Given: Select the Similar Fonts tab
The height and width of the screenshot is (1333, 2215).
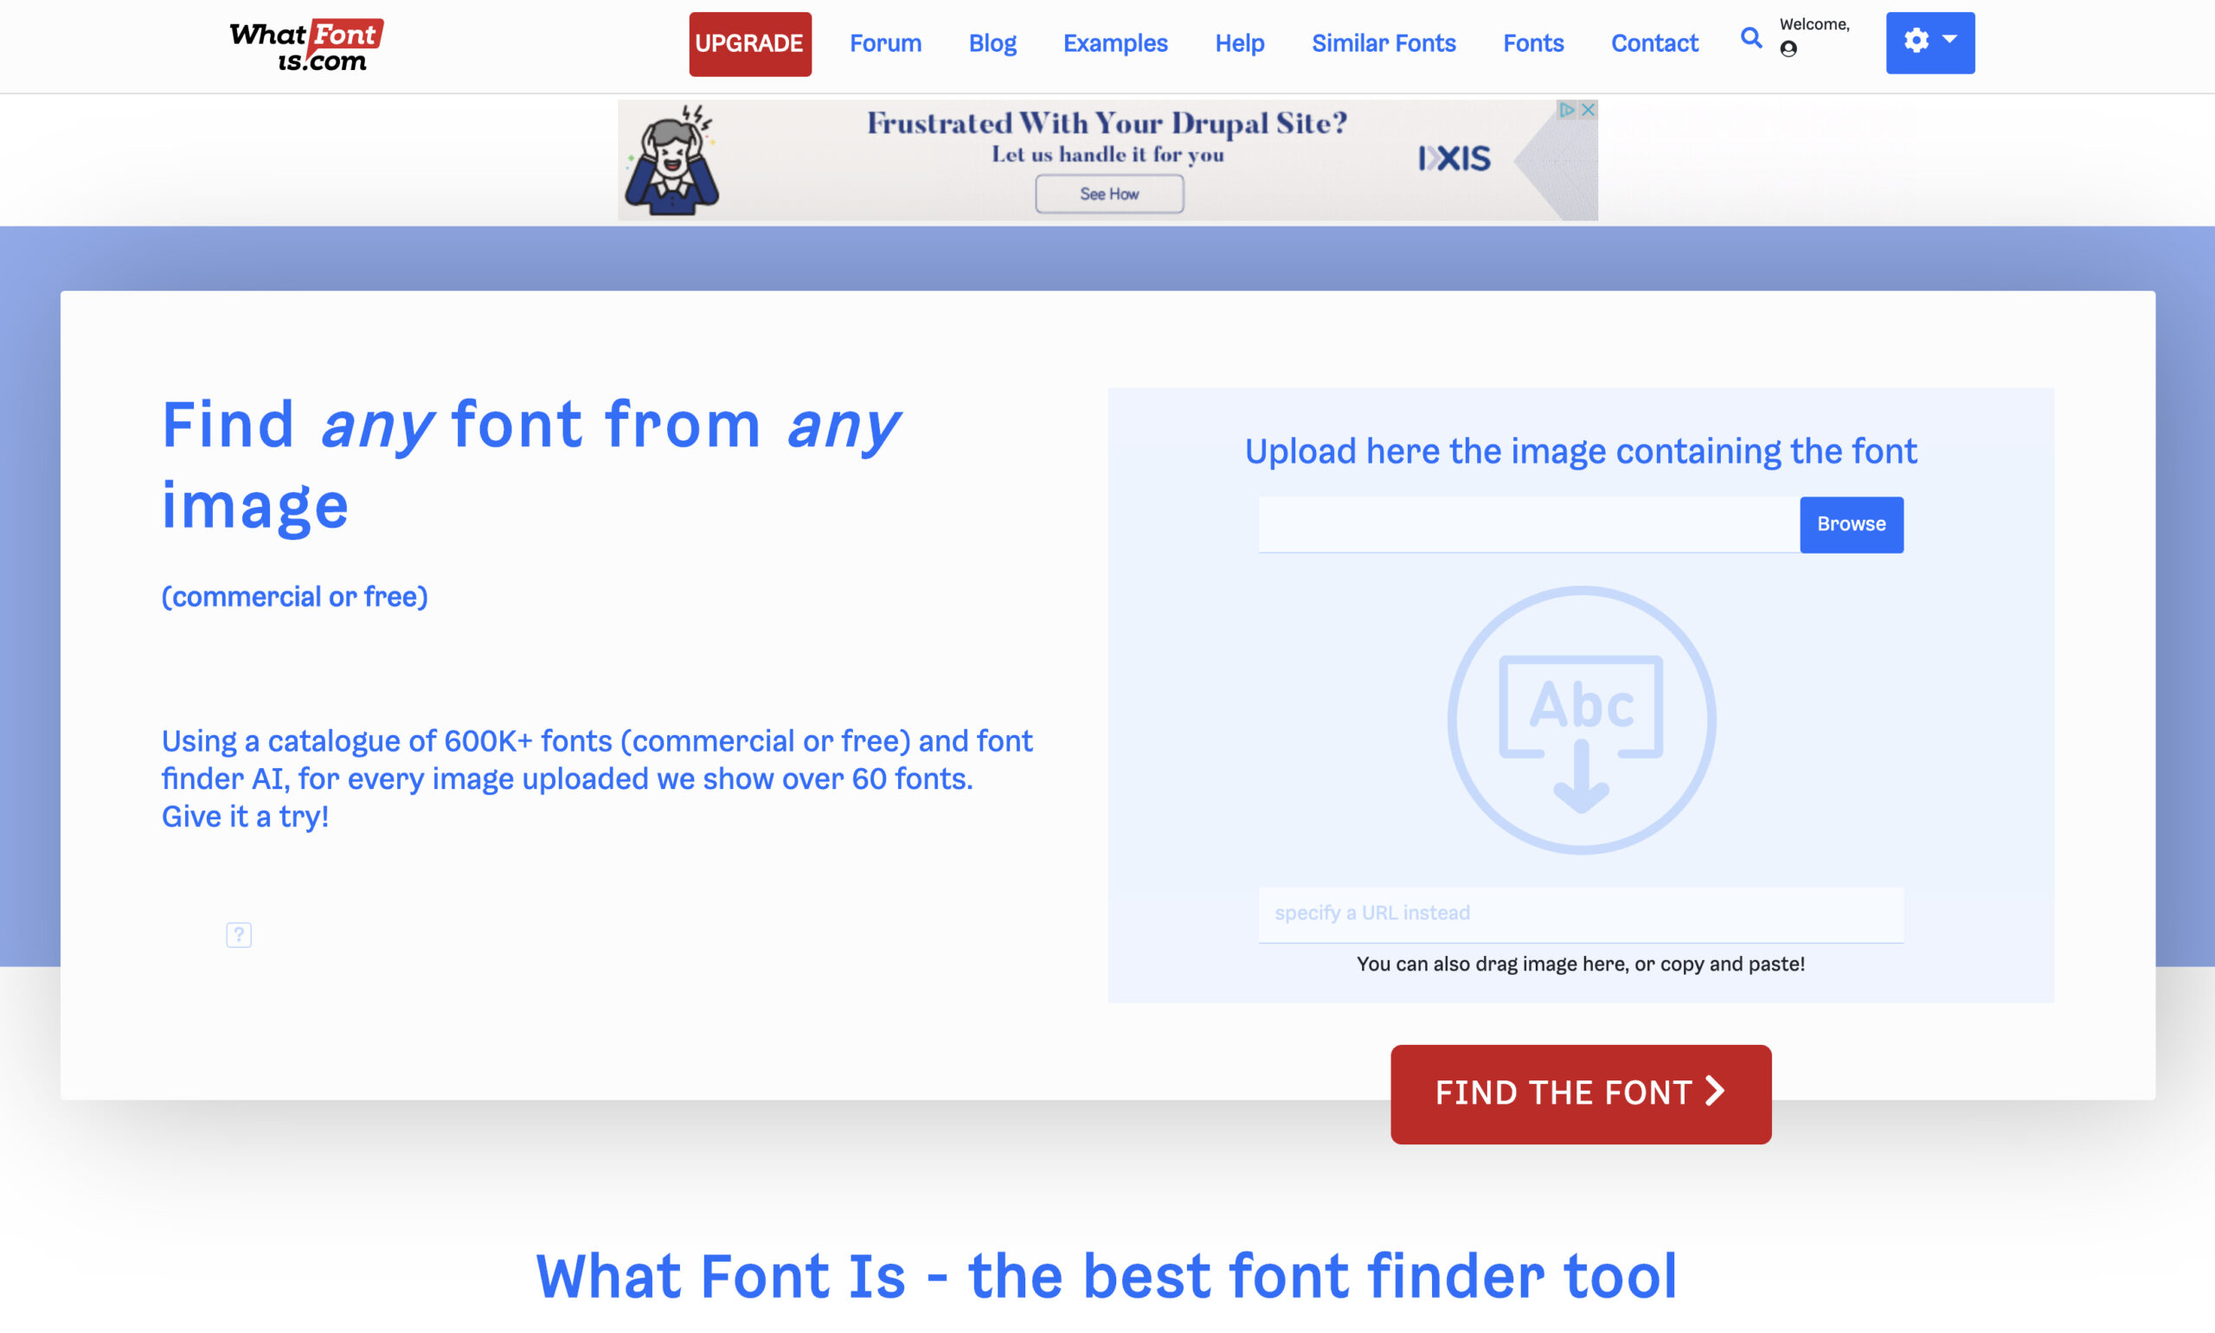Looking at the screenshot, I should click(1384, 42).
